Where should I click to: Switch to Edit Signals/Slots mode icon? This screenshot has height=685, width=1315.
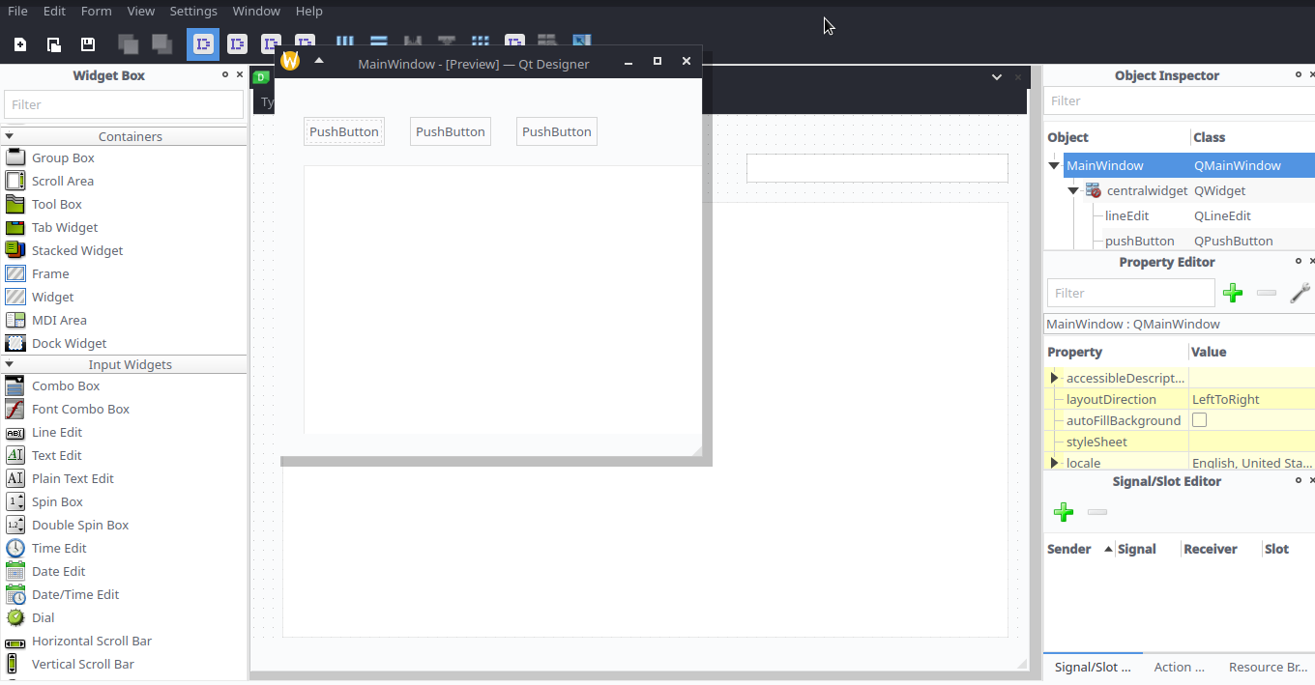click(x=237, y=44)
